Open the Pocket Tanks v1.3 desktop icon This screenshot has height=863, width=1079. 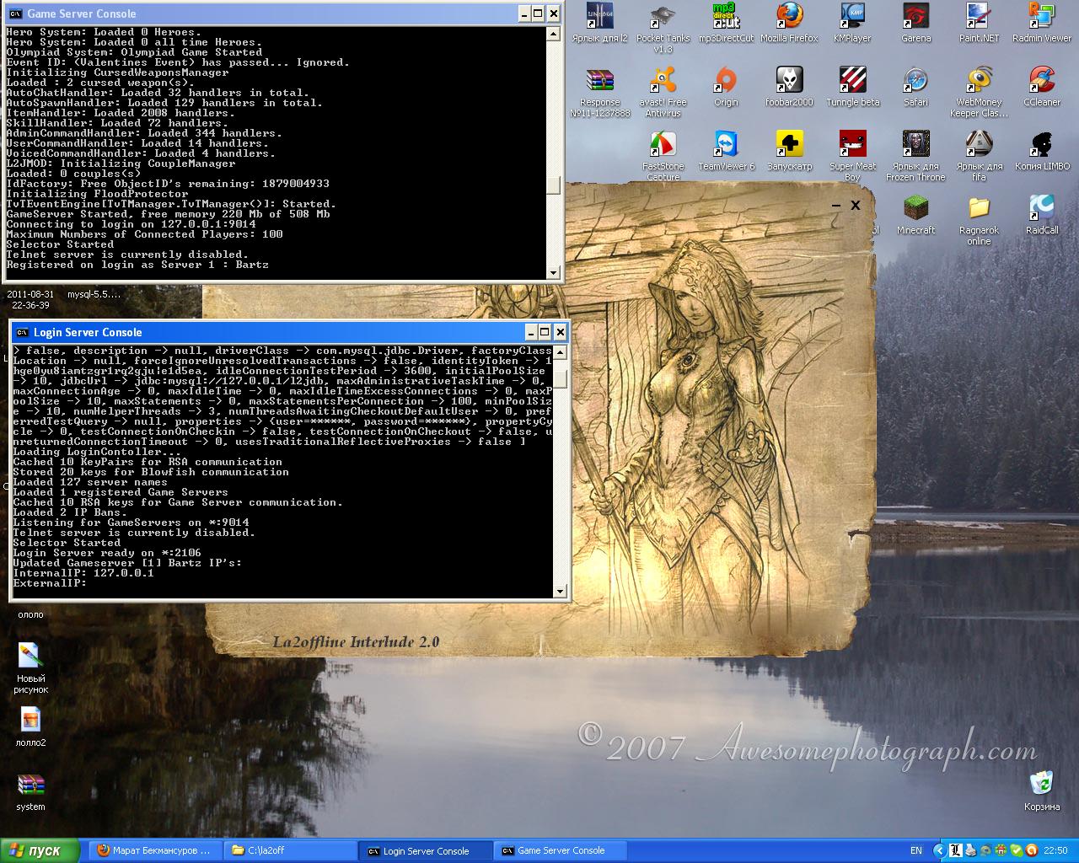pos(663,28)
